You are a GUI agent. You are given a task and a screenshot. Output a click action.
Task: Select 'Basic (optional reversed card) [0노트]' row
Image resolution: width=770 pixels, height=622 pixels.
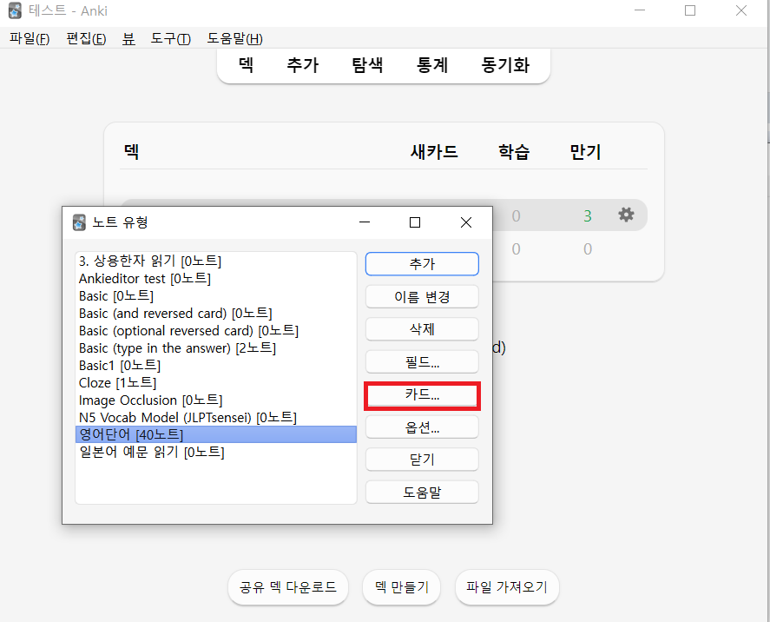216,331
